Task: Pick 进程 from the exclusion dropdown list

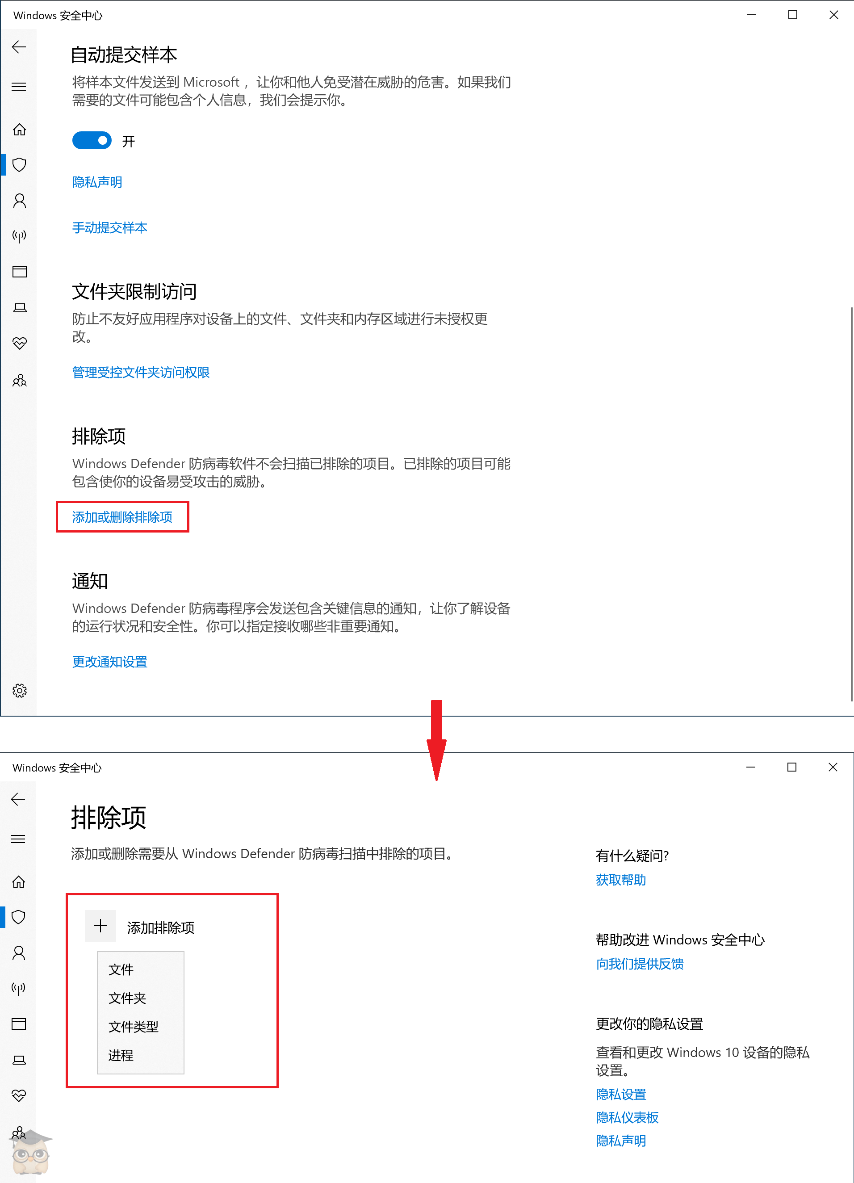Action: 121,1055
